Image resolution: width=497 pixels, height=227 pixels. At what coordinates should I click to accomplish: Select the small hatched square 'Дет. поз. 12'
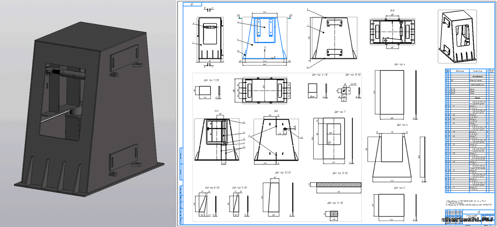[333, 214]
